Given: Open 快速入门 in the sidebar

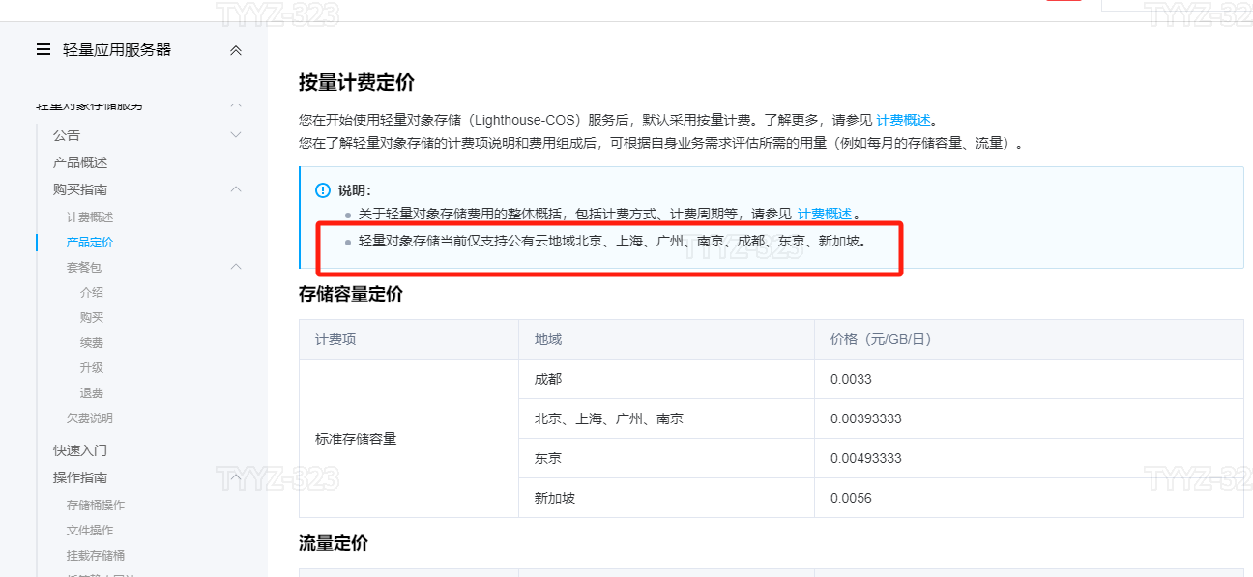Looking at the screenshot, I should (x=80, y=450).
